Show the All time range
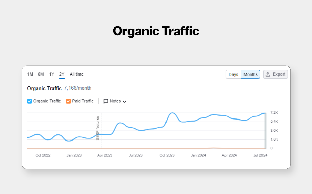Viewport: 312px width, 194px height. [77, 74]
